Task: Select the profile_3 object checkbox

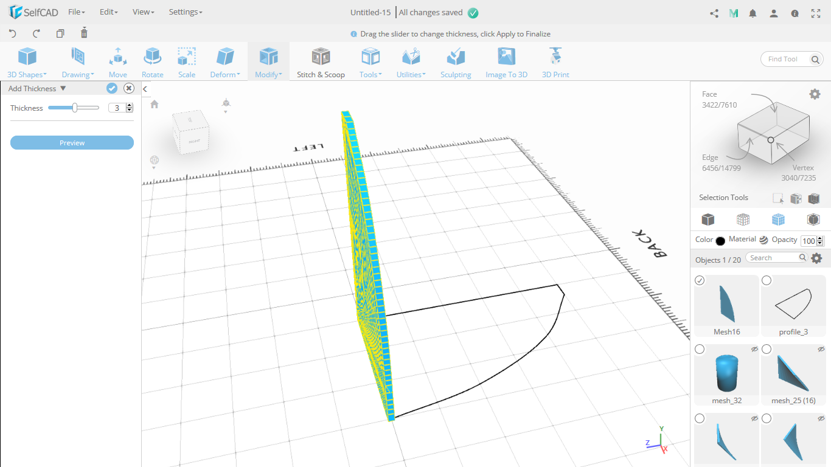Action: (767, 280)
